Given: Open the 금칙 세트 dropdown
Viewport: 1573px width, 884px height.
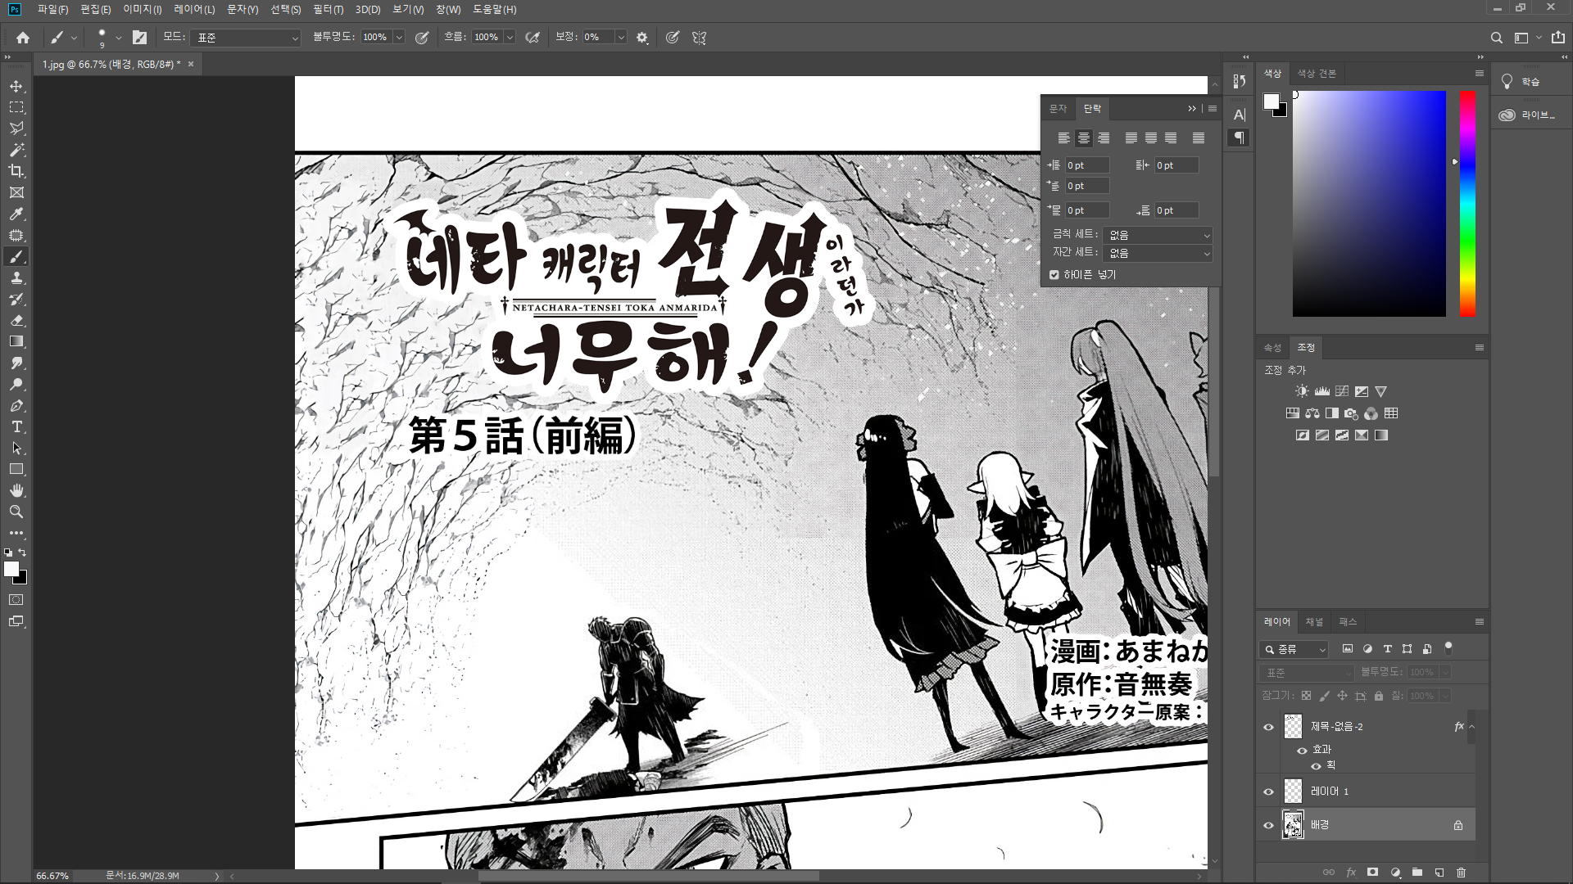Looking at the screenshot, I should click(1157, 235).
